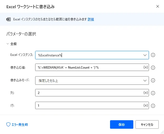
Task: Open variable picker {x} in 書き込む値 field
Action: [145, 68]
